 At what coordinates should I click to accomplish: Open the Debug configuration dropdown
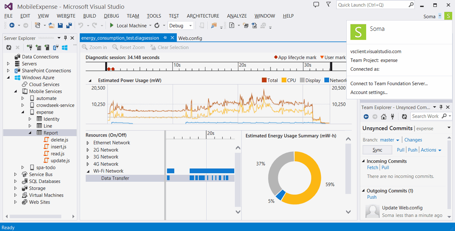(x=181, y=25)
